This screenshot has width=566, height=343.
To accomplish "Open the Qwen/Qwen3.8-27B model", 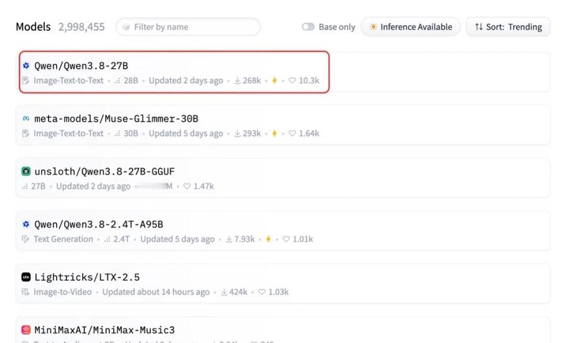I will (x=81, y=65).
